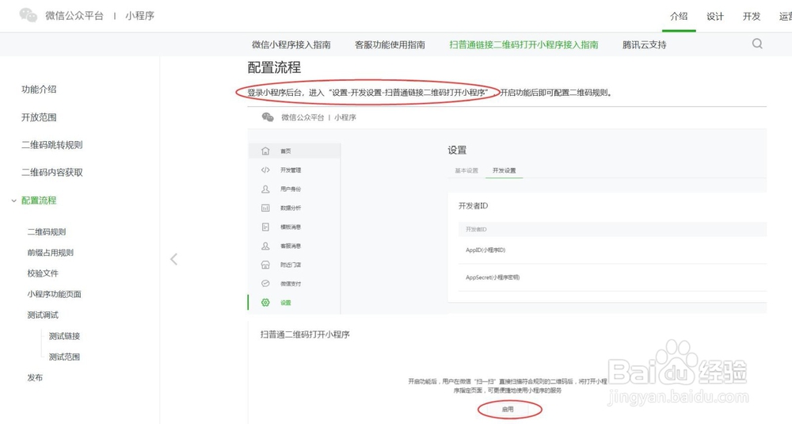Click the 开发者ID section title
The image size is (792, 424).
[473, 206]
